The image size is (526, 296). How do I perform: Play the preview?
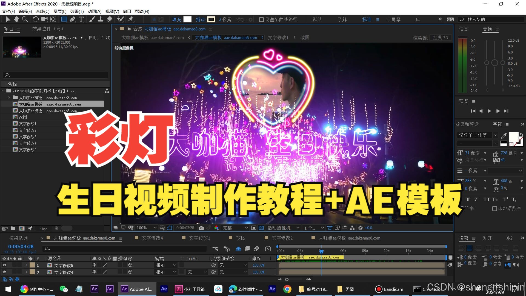(x=489, y=111)
